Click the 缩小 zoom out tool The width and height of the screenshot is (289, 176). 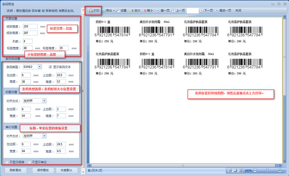(x=148, y=11)
